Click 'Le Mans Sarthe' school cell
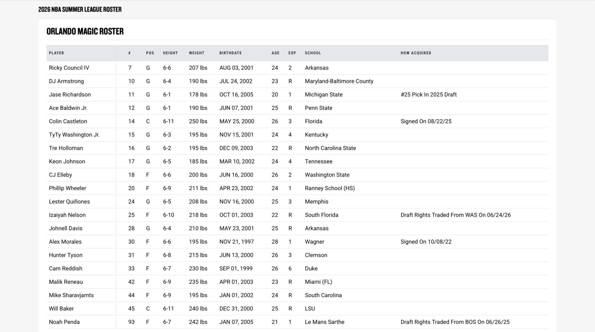Image resolution: width=595 pixels, height=332 pixels. coord(325,322)
